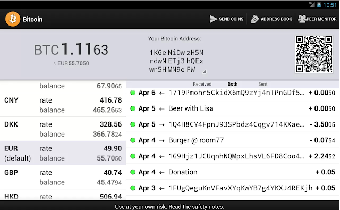Select the DKK exchange rate row
The width and height of the screenshot is (340, 210).
tap(63, 129)
